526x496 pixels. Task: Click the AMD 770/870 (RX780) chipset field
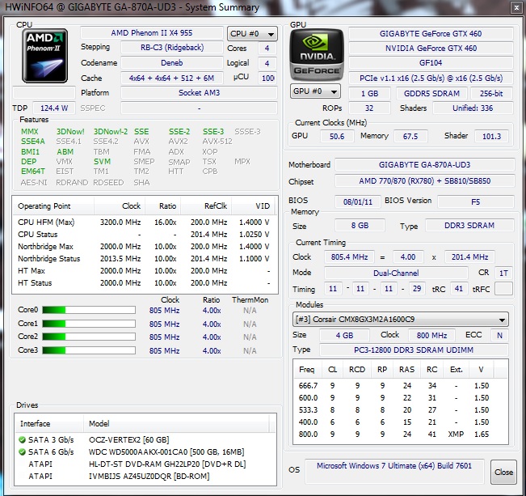click(x=425, y=181)
